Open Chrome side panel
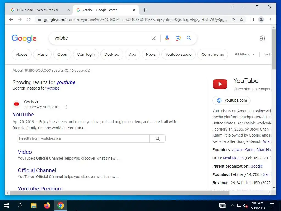Viewport: 281px width, 211px height. [x=252, y=20]
